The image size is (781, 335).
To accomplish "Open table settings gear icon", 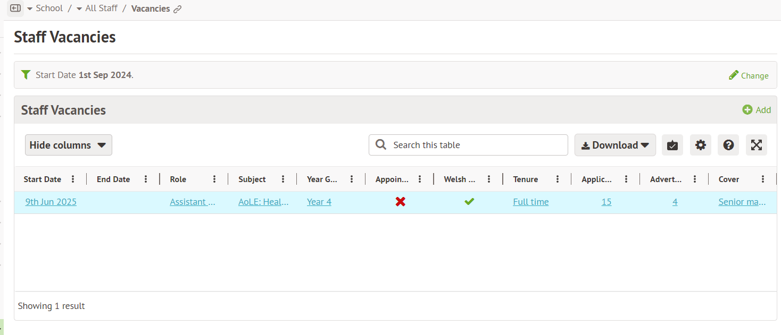I will (x=700, y=145).
